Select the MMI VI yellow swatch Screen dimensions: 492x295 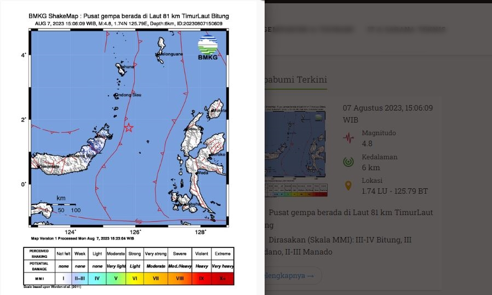point(135,279)
